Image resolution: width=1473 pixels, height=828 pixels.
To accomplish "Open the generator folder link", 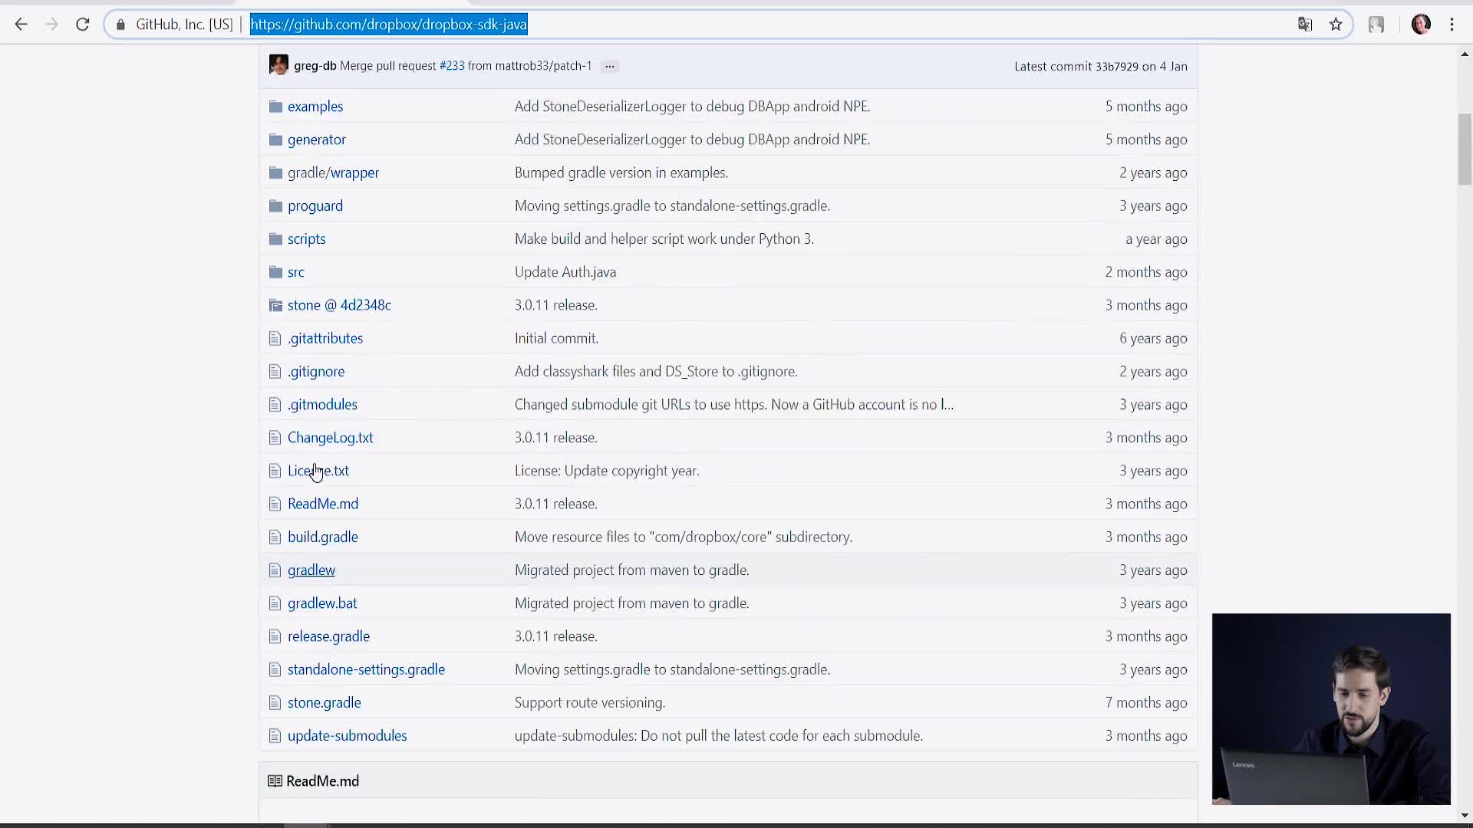I will [x=317, y=140].
